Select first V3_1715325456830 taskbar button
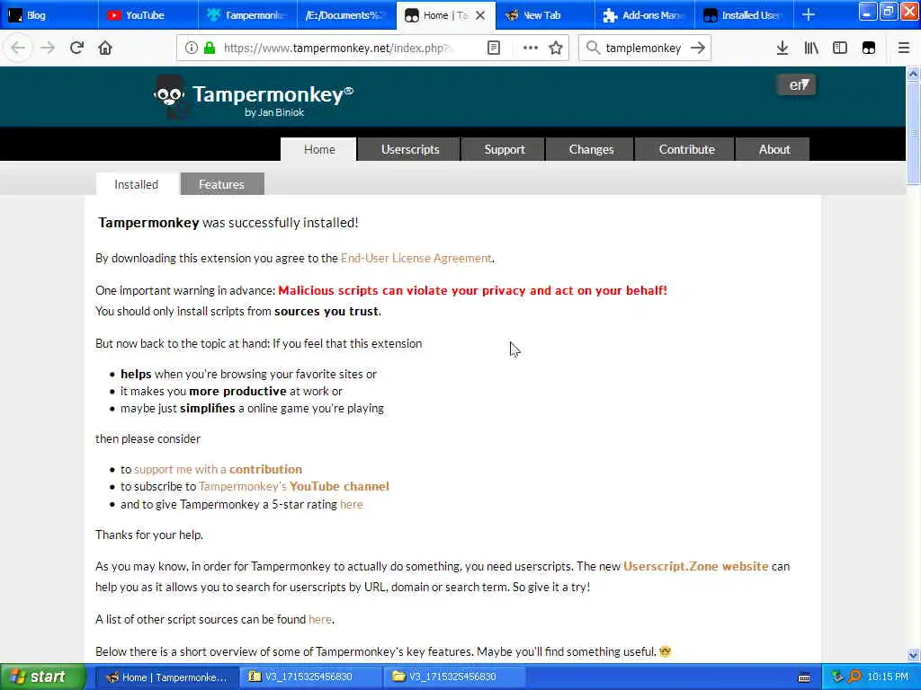 [311, 677]
